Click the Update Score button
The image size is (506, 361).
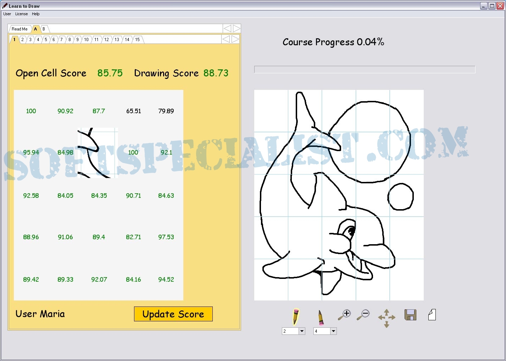173,314
